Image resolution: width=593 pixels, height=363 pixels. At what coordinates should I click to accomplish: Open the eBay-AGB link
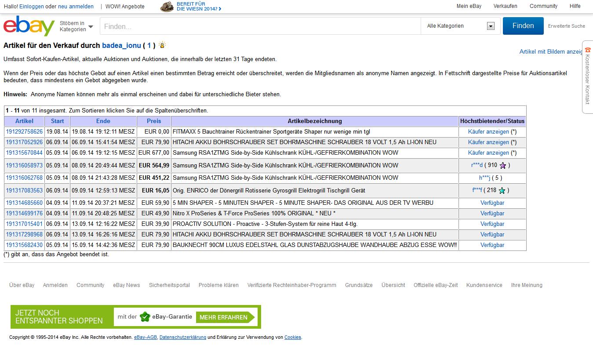point(146,338)
